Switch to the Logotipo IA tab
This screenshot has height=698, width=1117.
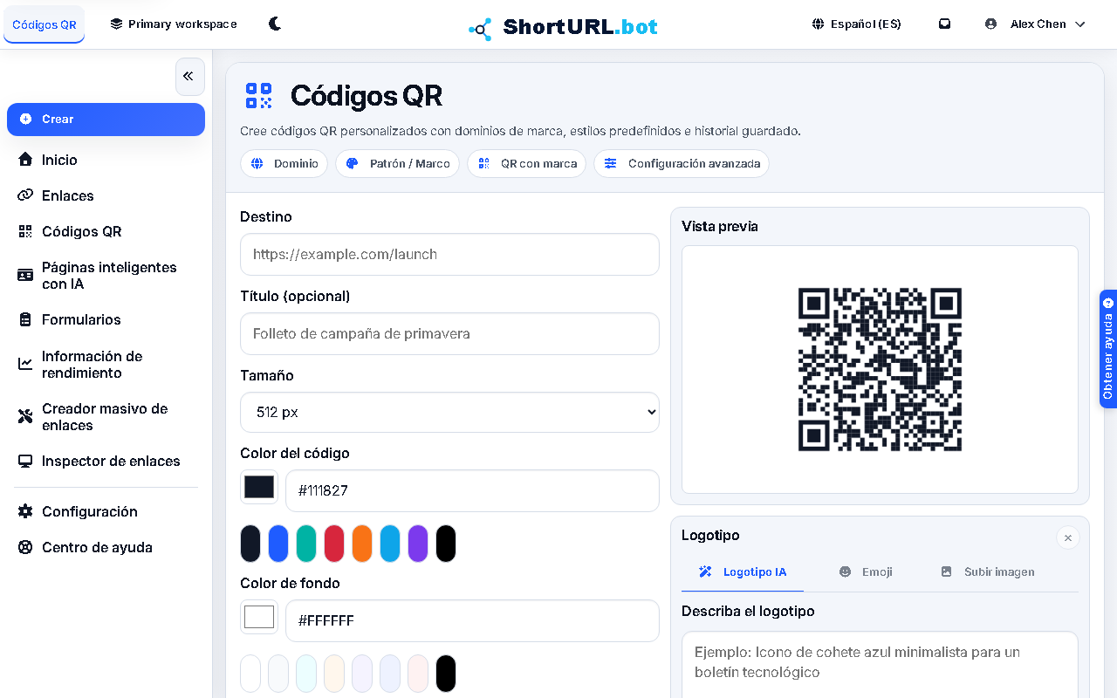tap(743, 571)
